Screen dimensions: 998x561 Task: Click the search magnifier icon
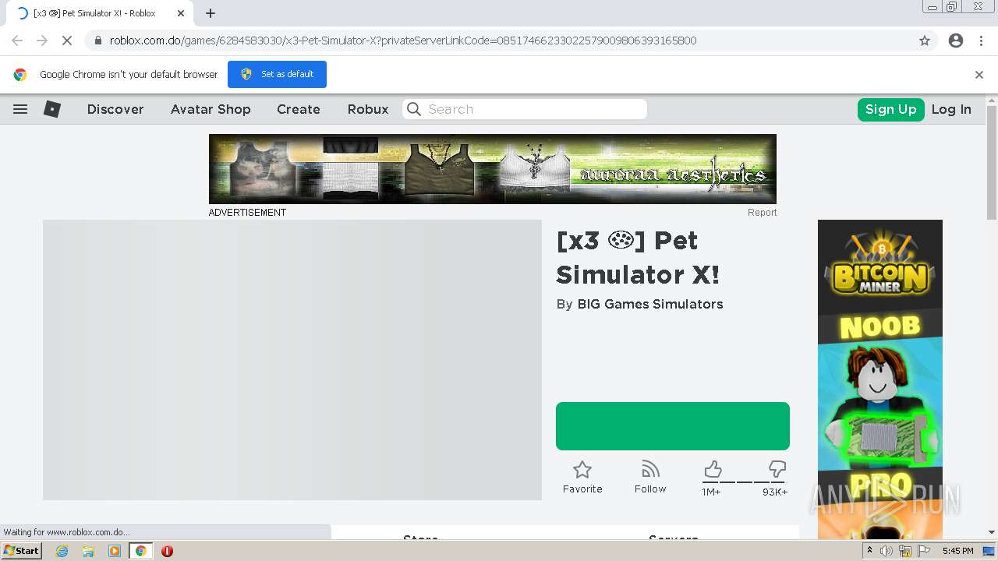coord(414,109)
